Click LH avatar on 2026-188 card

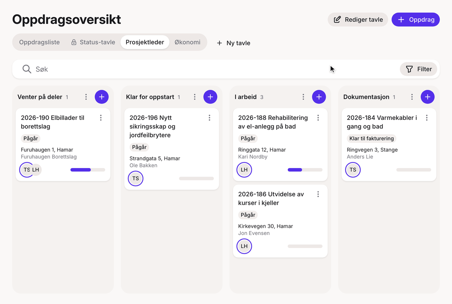click(244, 170)
